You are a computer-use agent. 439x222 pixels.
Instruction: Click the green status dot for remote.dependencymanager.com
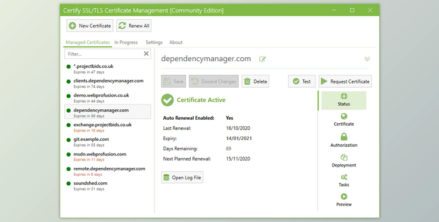pos(68,169)
